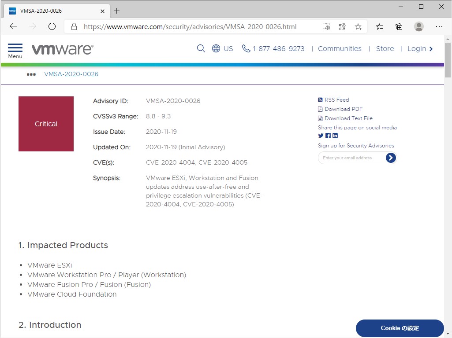Maximize the browser window
The width and height of the screenshot is (452, 338).
click(x=421, y=7)
